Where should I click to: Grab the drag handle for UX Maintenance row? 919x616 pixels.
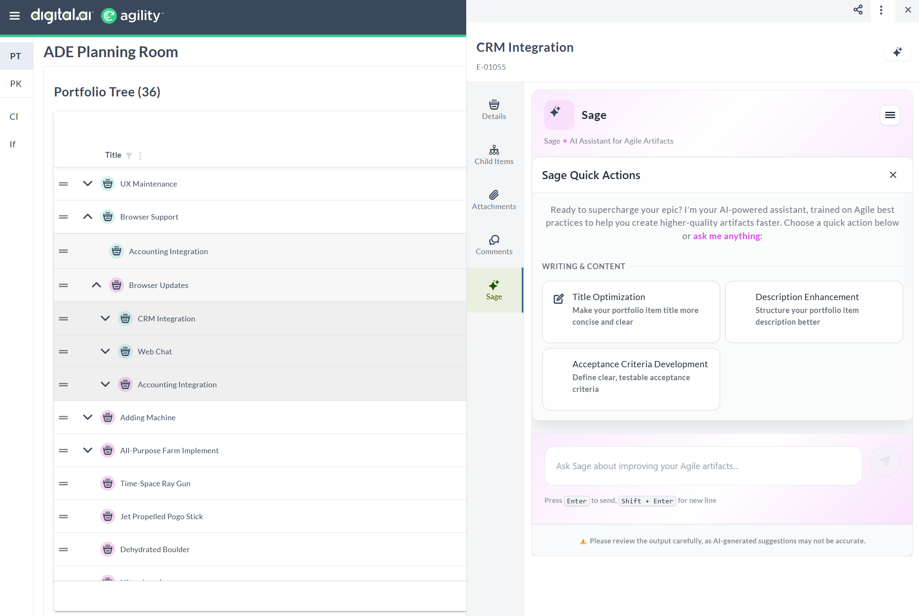63,184
